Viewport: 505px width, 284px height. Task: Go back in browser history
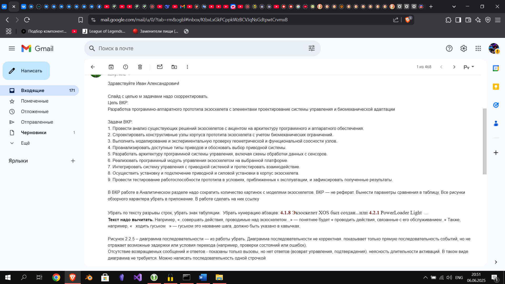(x=7, y=20)
